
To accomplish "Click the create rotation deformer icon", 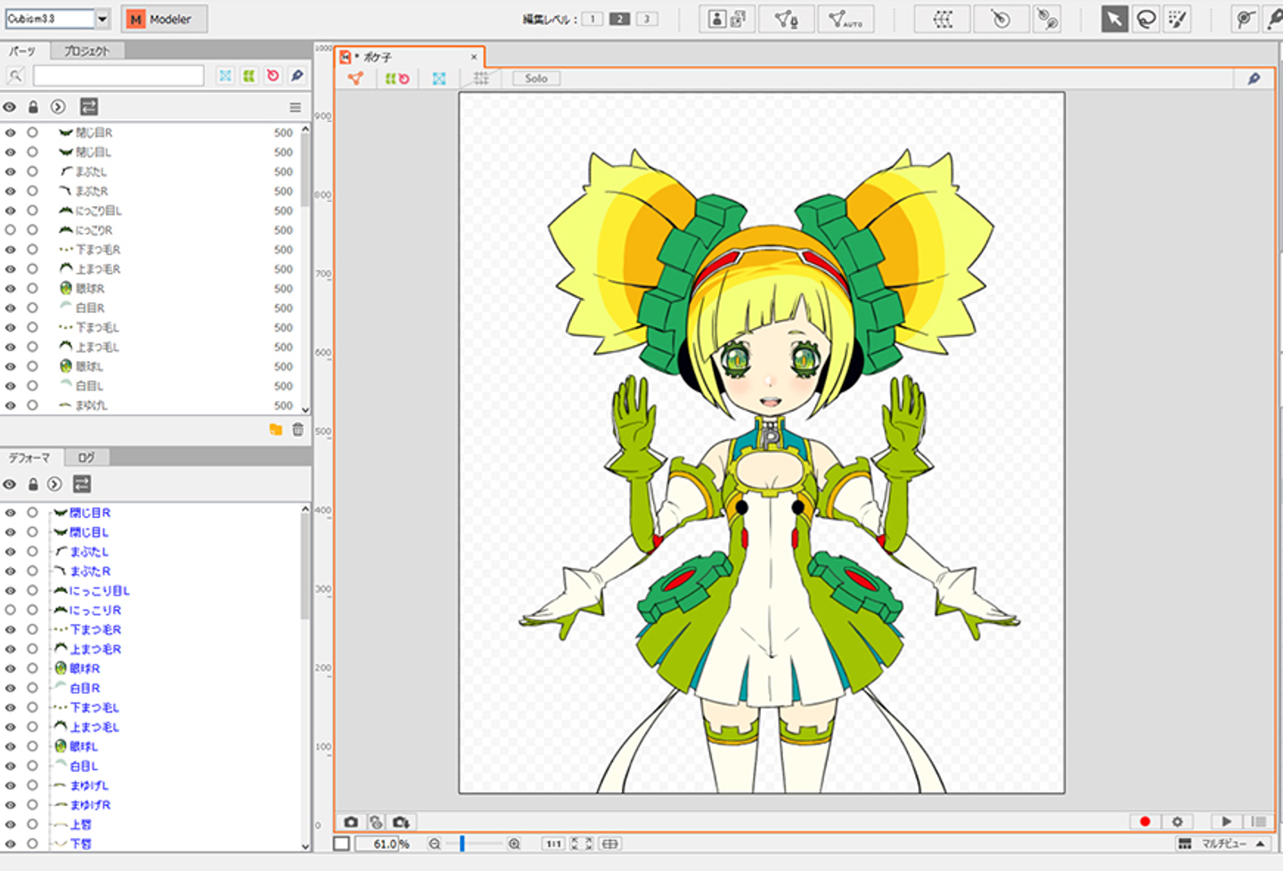I will pos(1000,19).
